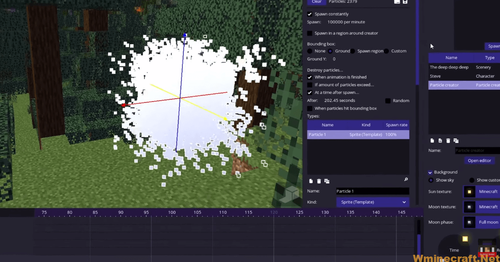The width and height of the screenshot is (500, 262).
Task: Click the Open editor button
Action: click(479, 161)
